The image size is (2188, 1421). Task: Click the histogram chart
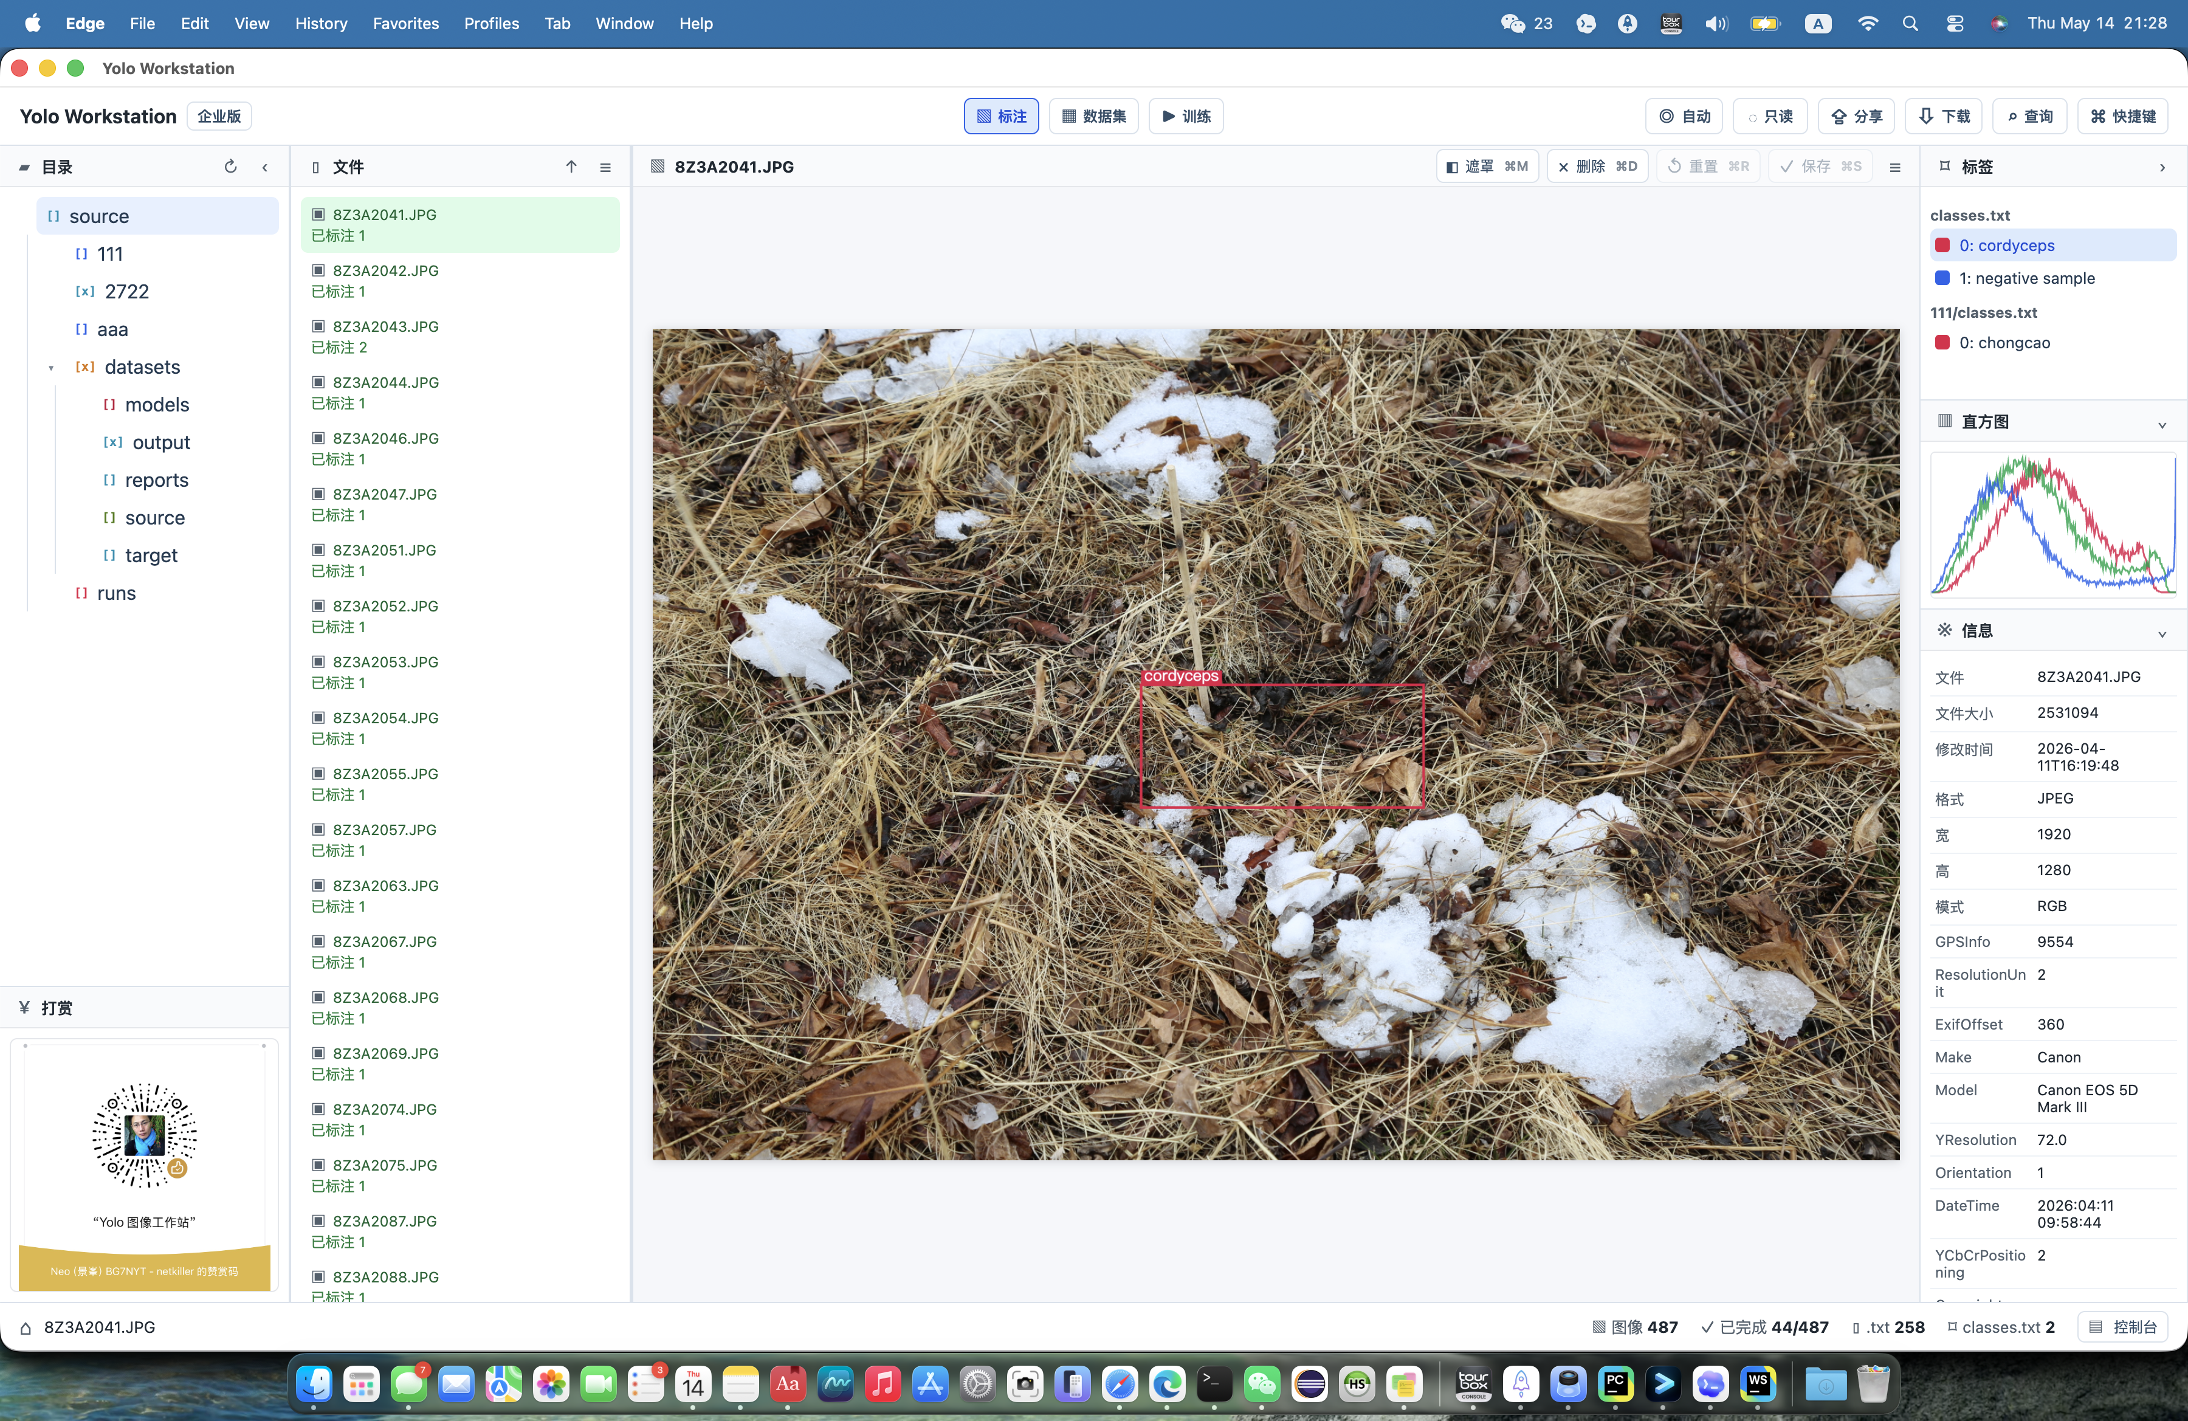(2053, 524)
